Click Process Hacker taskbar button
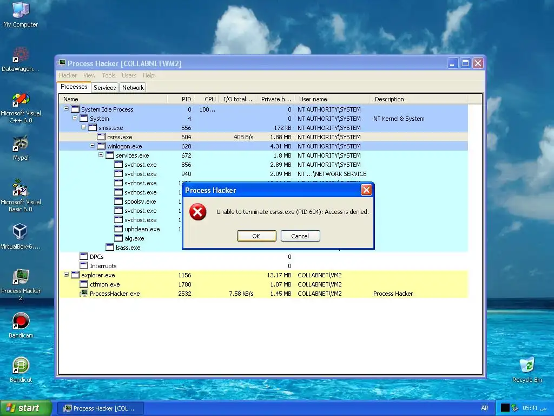554x416 pixels. (x=100, y=408)
